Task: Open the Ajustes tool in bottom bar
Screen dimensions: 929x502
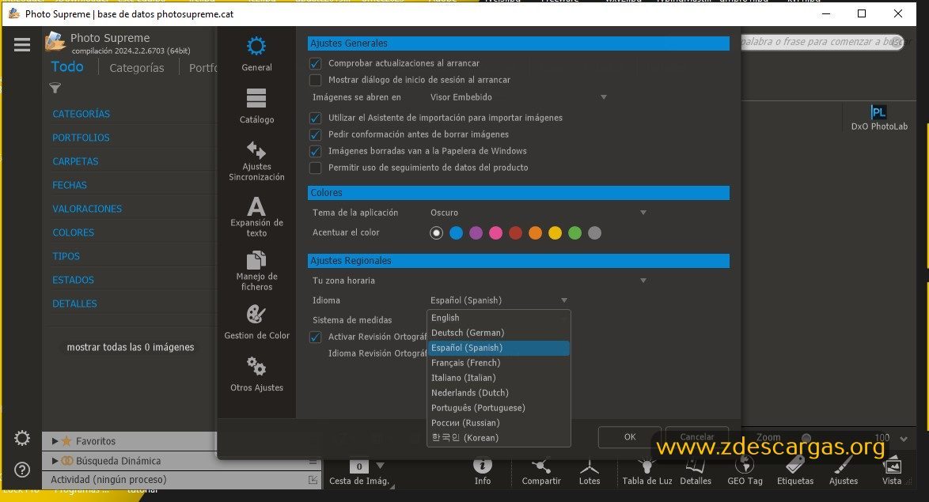Action: (x=843, y=472)
